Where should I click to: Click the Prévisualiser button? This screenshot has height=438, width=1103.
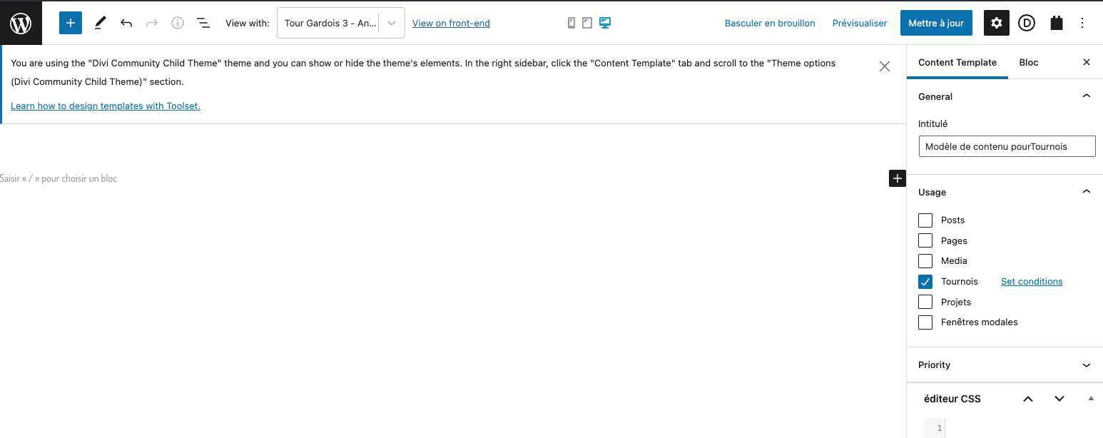click(860, 23)
